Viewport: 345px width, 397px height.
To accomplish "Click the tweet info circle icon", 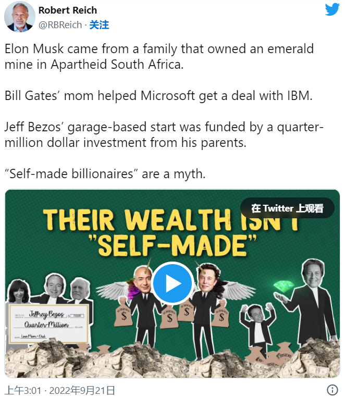I will [332, 390].
